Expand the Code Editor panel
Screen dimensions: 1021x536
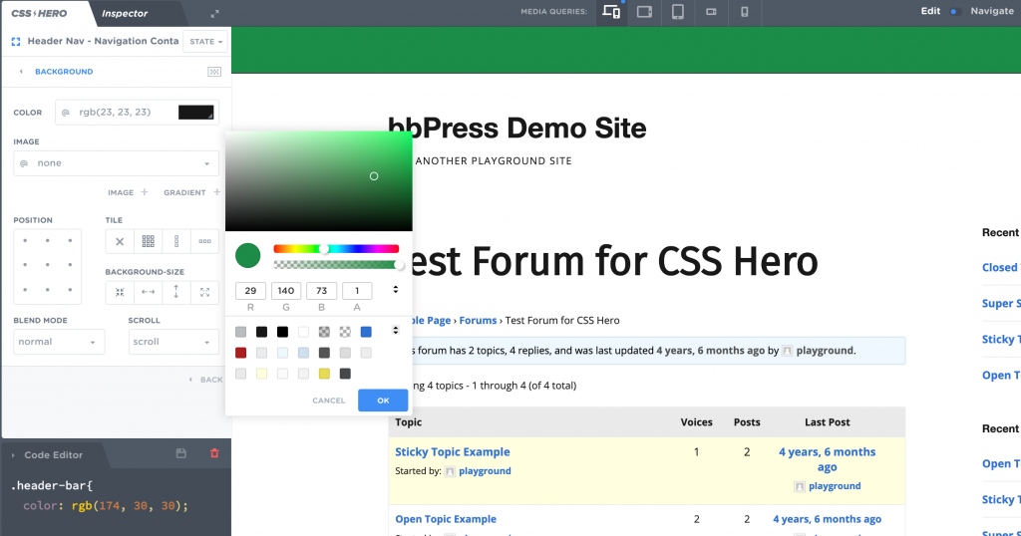pos(13,455)
